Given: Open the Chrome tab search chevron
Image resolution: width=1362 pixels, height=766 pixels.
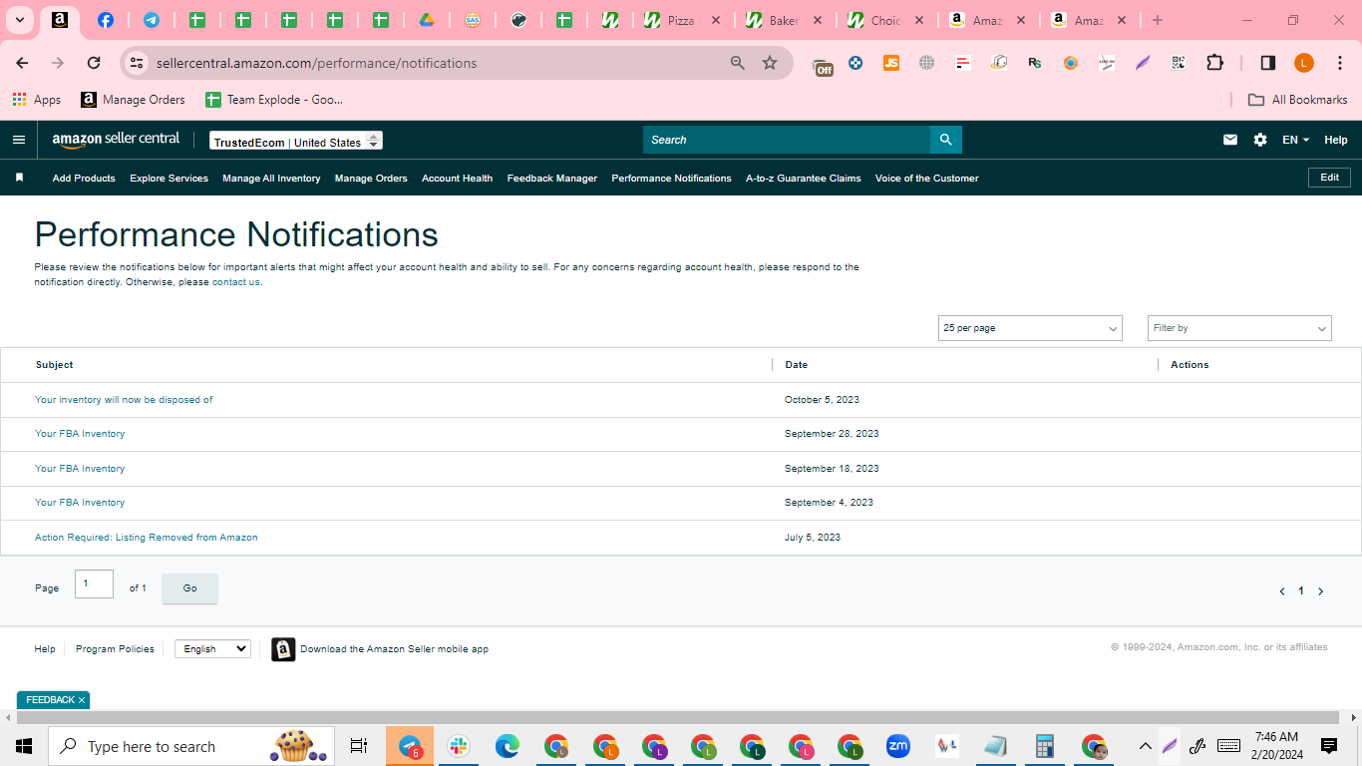Looking at the screenshot, I should click(x=19, y=20).
